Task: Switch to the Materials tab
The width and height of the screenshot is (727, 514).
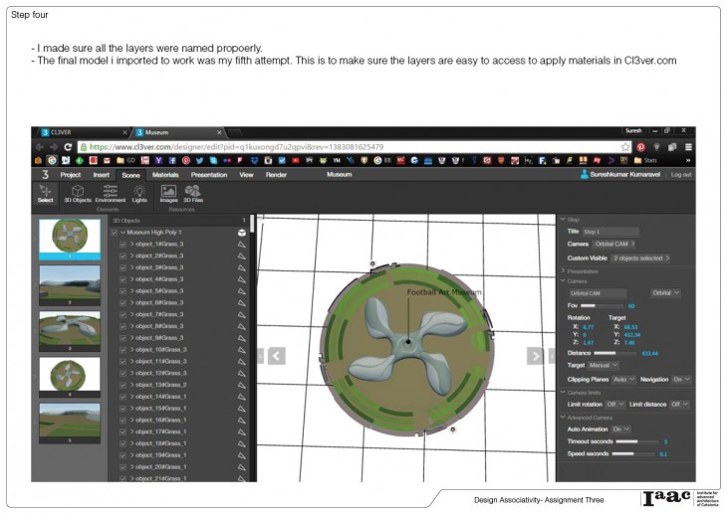Action: coord(165,174)
